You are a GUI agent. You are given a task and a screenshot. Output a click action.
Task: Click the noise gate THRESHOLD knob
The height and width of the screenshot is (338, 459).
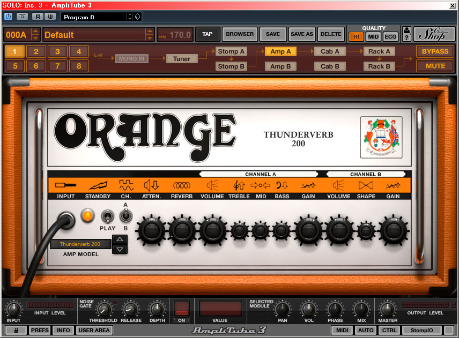(x=104, y=309)
